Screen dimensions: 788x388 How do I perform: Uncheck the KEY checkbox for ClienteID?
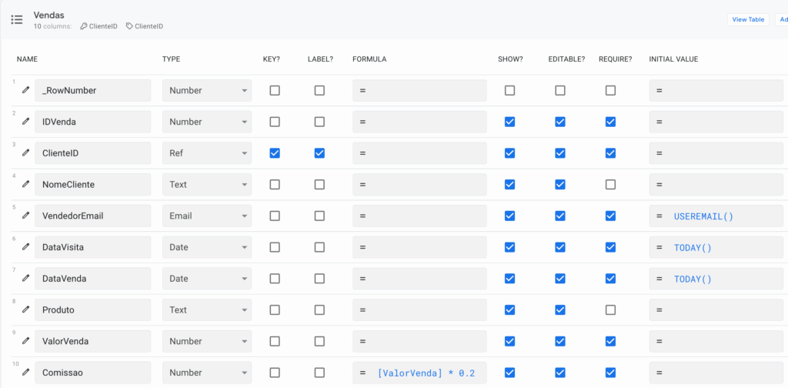tap(275, 153)
